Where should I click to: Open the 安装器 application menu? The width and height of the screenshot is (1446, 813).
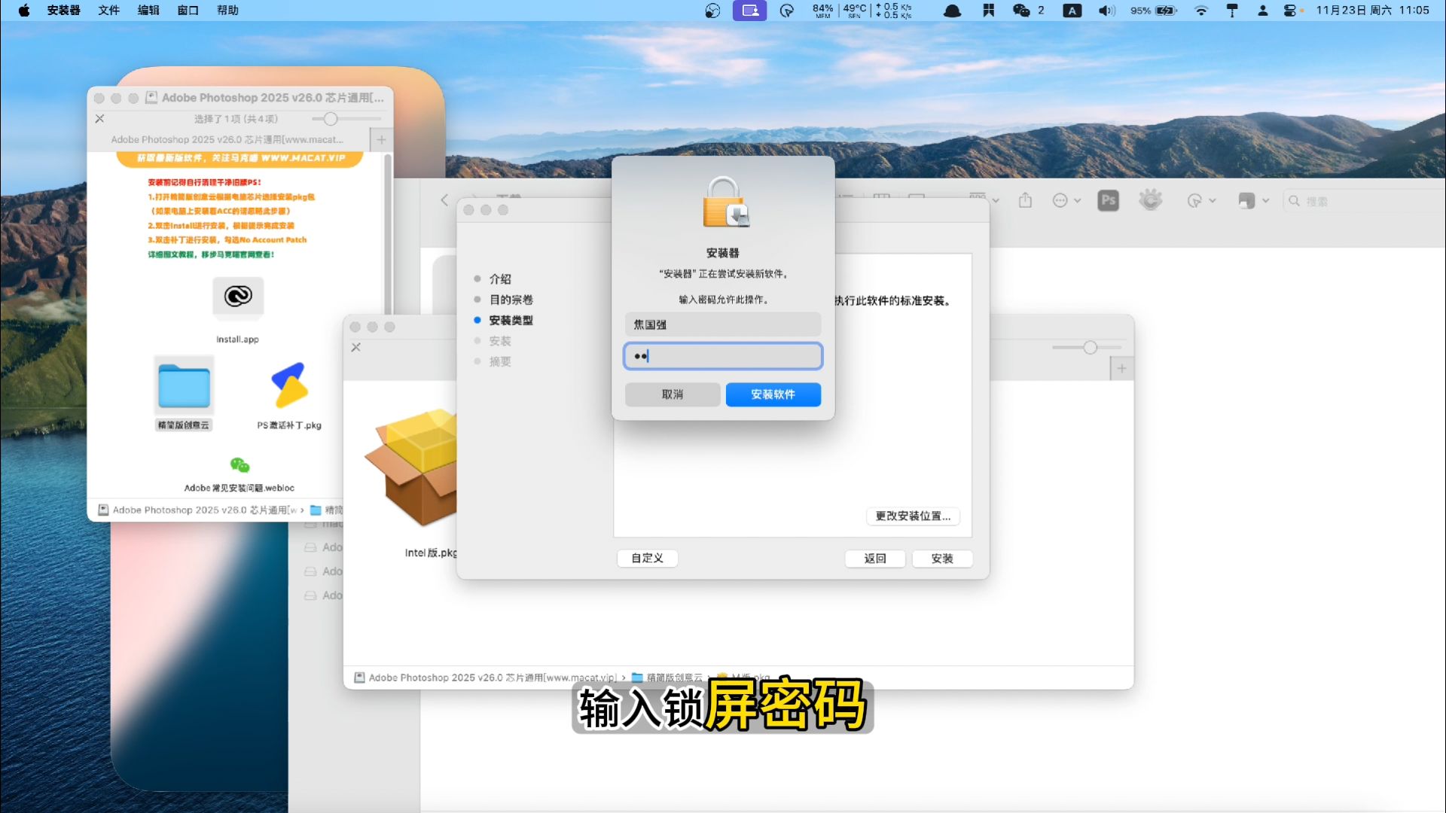tap(63, 11)
